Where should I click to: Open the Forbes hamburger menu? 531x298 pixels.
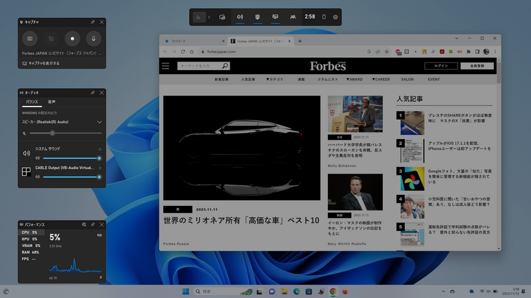165,66
